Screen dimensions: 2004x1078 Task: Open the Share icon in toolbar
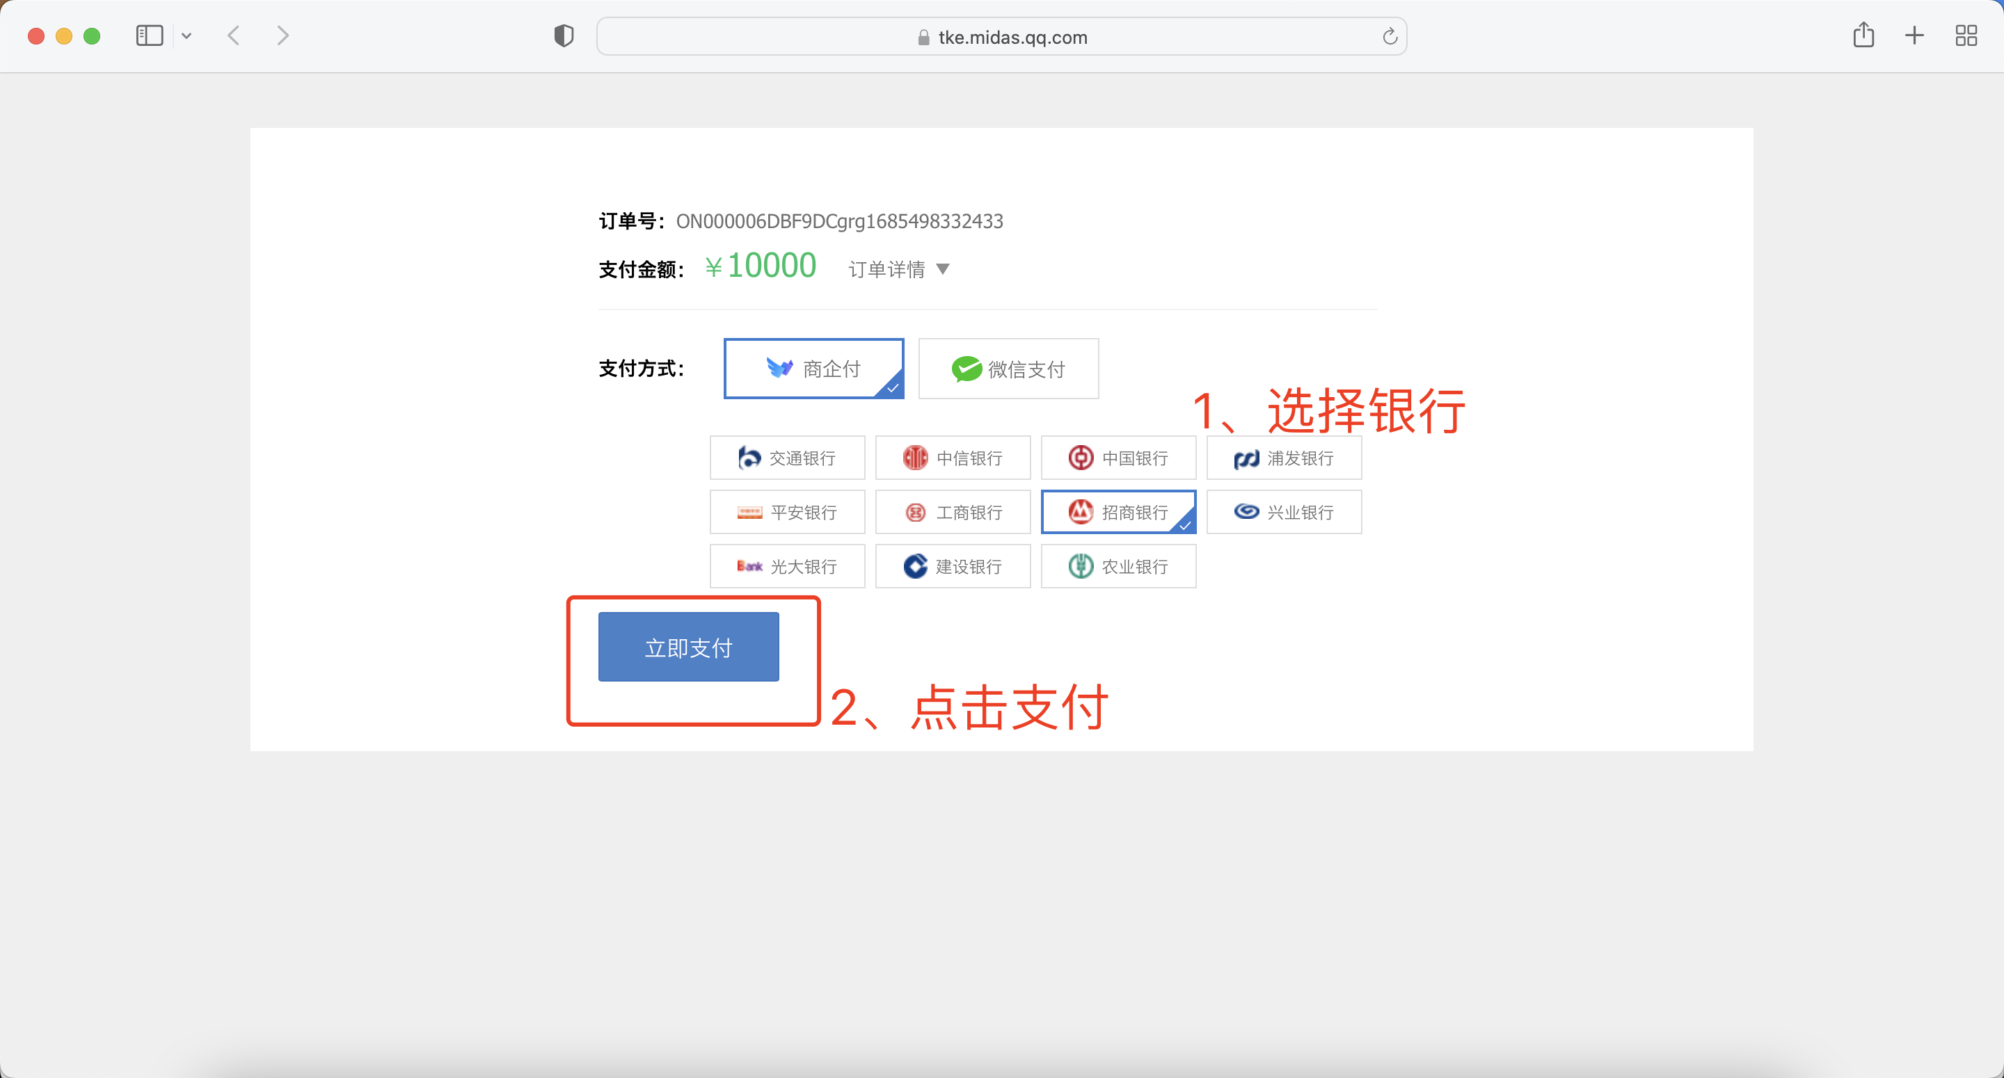(1863, 35)
